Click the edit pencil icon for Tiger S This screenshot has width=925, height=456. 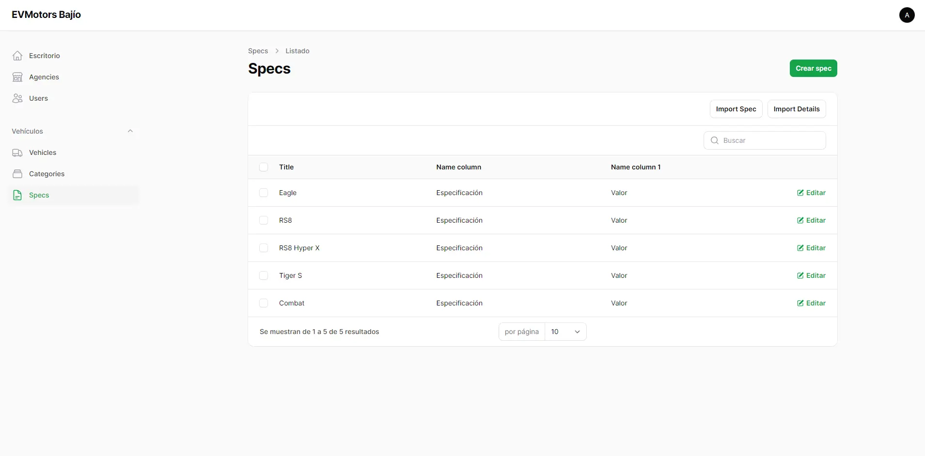click(800, 275)
